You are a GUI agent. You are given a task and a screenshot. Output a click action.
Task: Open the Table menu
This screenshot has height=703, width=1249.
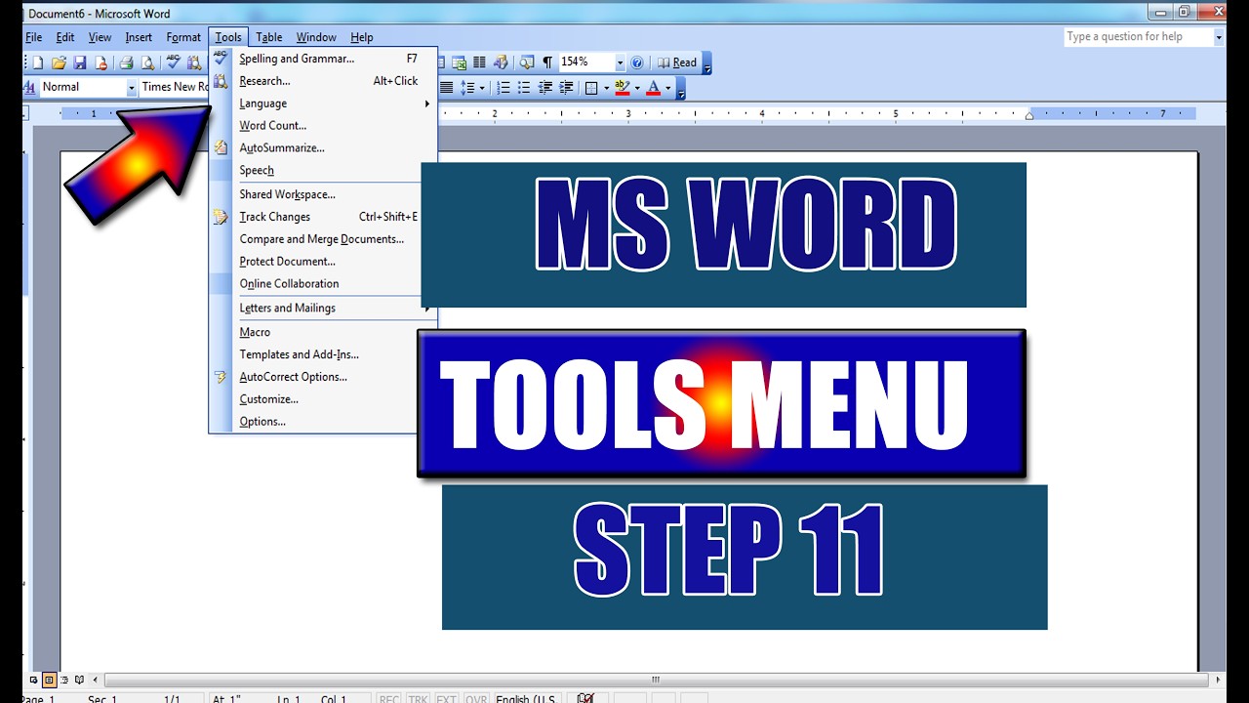click(x=269, y=37)
